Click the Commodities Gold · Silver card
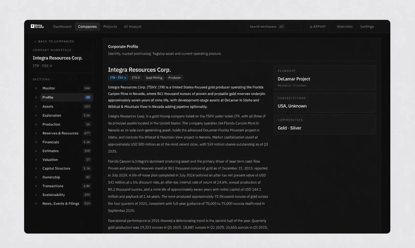Viewport: 415px width, 248px height. click(325, 125)
